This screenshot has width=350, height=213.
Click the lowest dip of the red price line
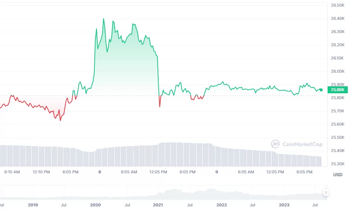click(60, 120)
